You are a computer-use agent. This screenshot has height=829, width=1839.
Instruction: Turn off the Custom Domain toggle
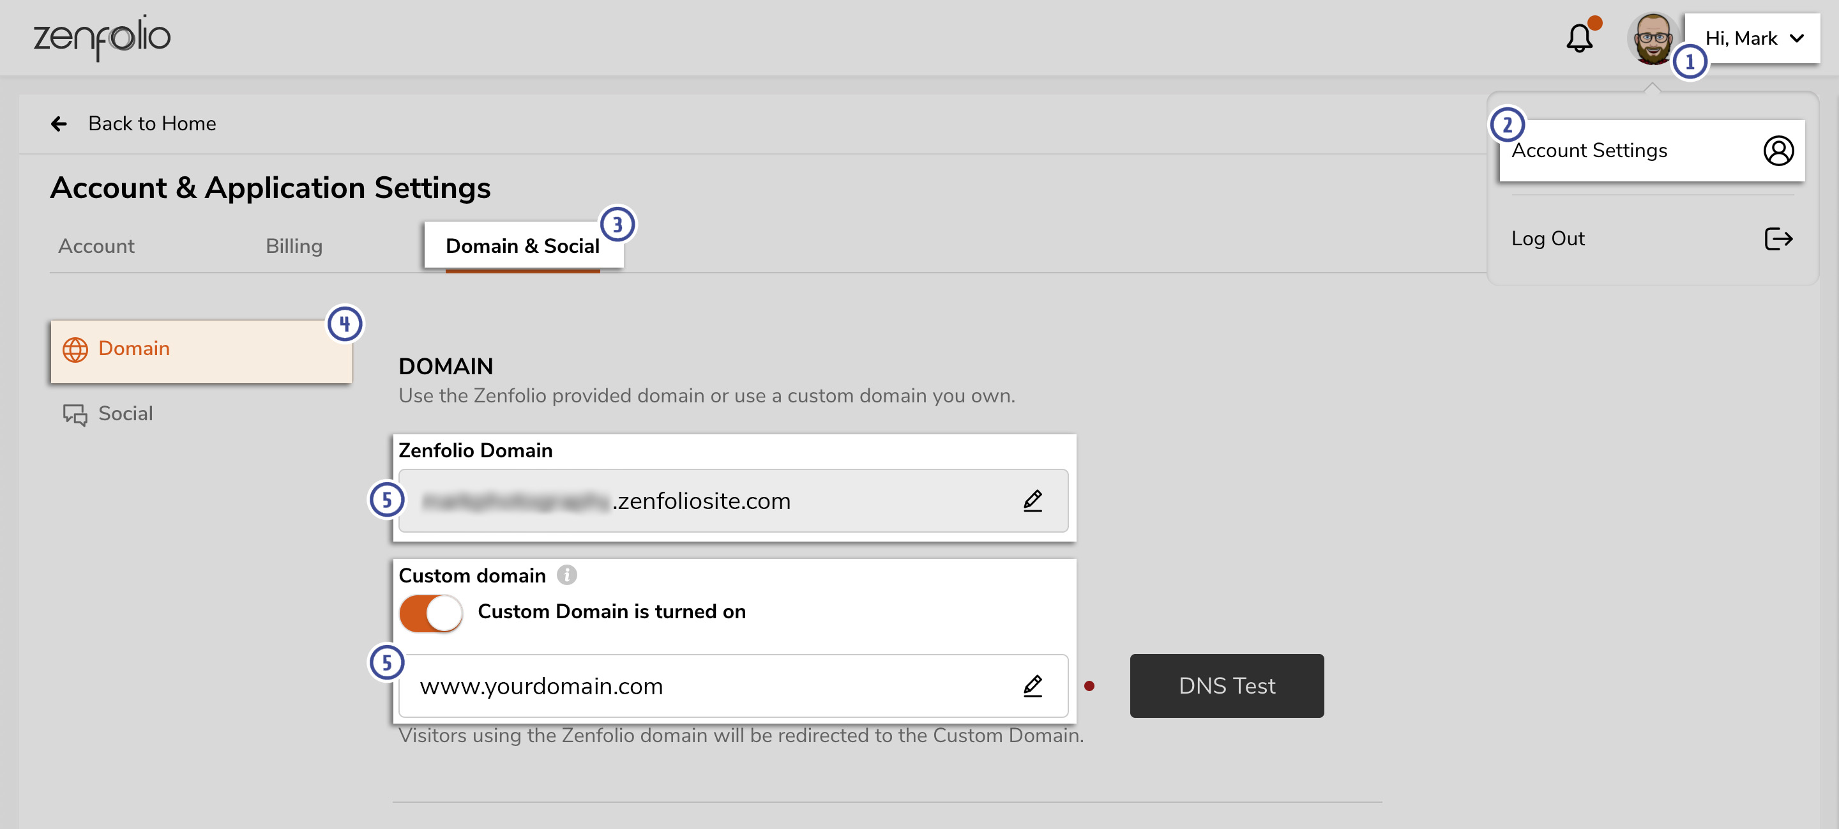(430, 612)
